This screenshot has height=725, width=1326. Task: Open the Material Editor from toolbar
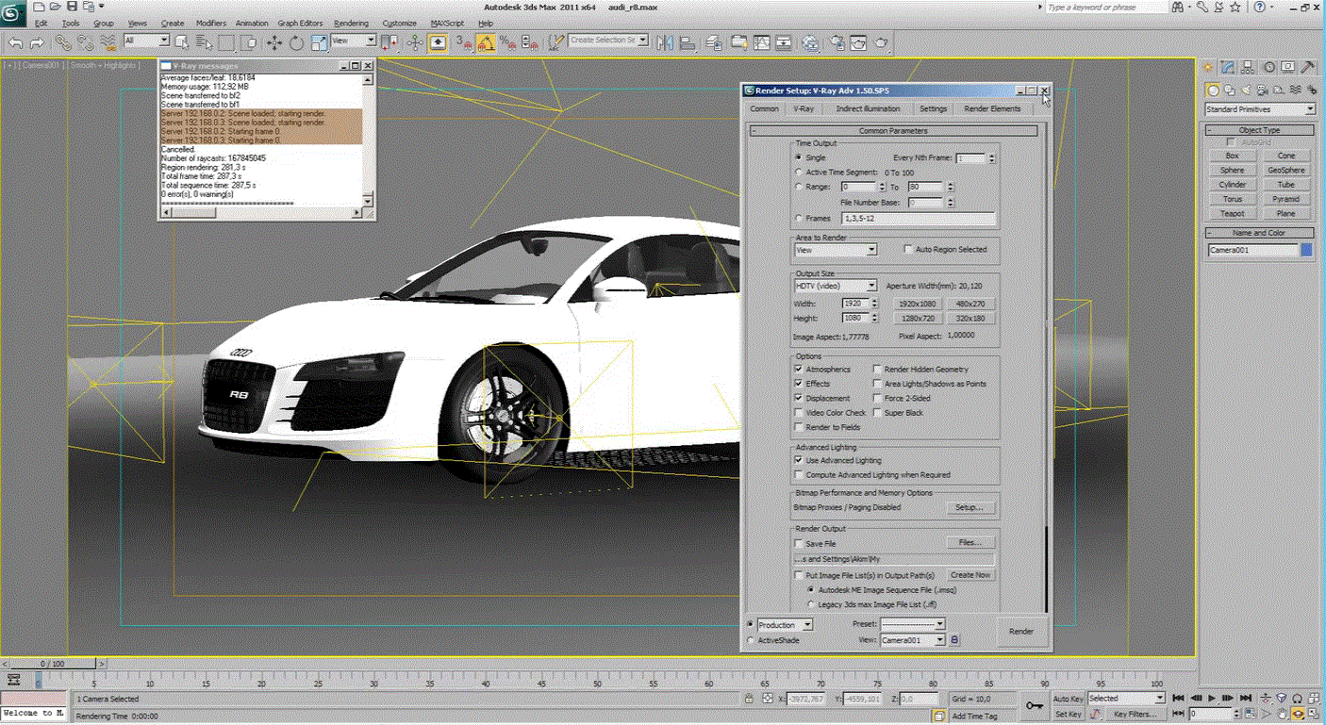(x=811, y=42)
